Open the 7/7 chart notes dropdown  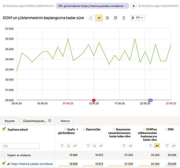point(138,18)
